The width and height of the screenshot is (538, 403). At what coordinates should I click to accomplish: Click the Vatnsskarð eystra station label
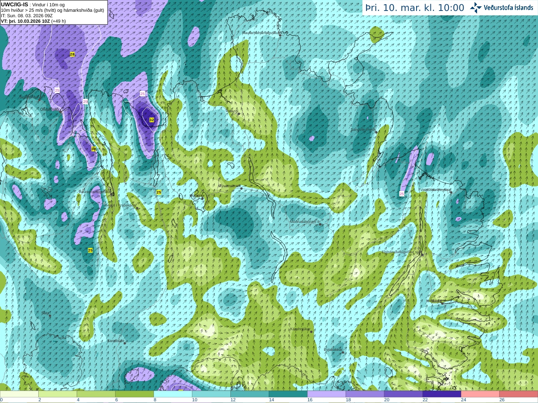point(435,190)
